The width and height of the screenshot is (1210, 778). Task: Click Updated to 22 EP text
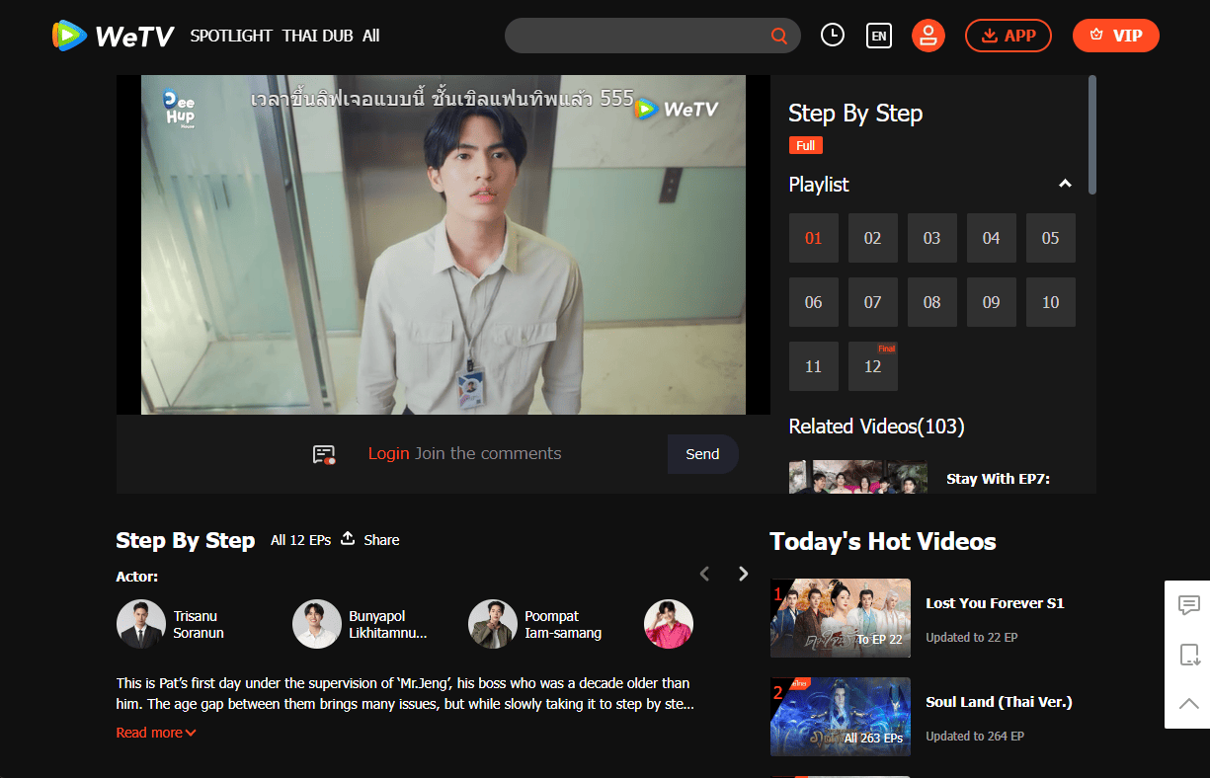pyautogui.click(x=971, y=638)
